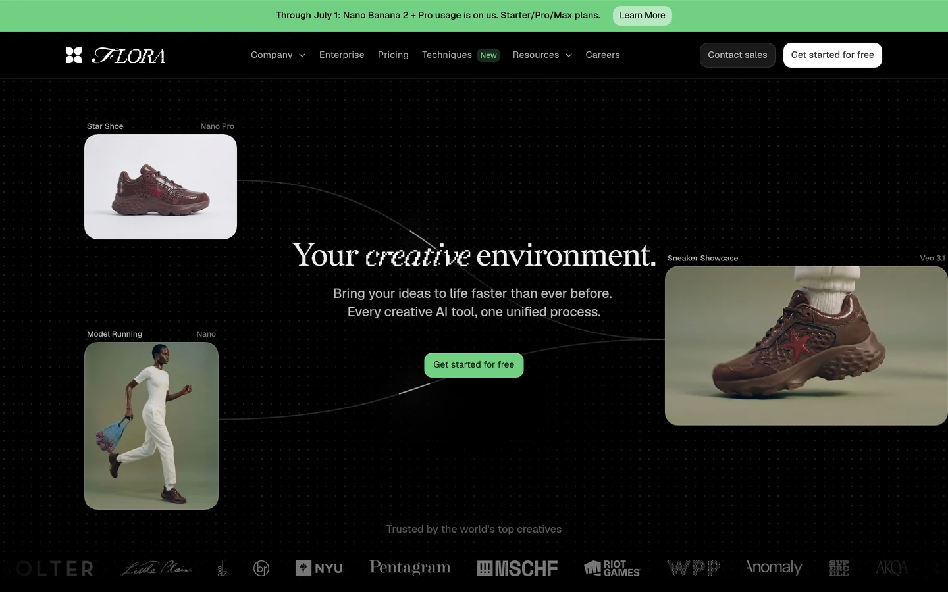Click the Contact sales button
Image resolution: width=948 pixels, height=592 pixels.
(737, 55)
